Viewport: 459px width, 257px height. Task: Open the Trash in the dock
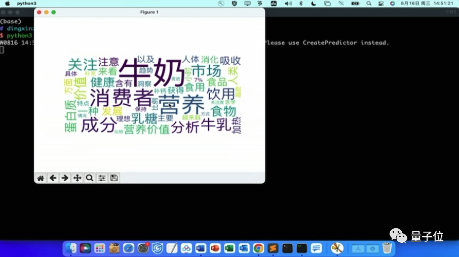[x=387, y=248]
